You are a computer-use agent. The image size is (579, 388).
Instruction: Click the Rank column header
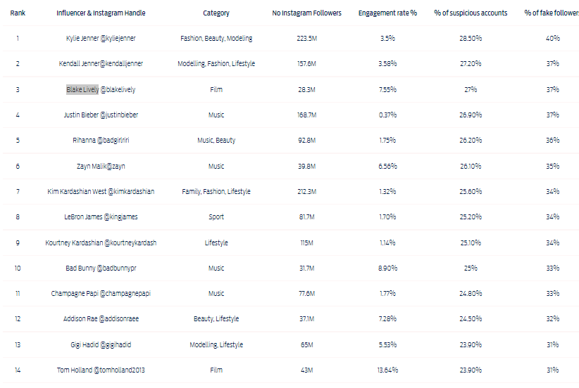point(18,13)
